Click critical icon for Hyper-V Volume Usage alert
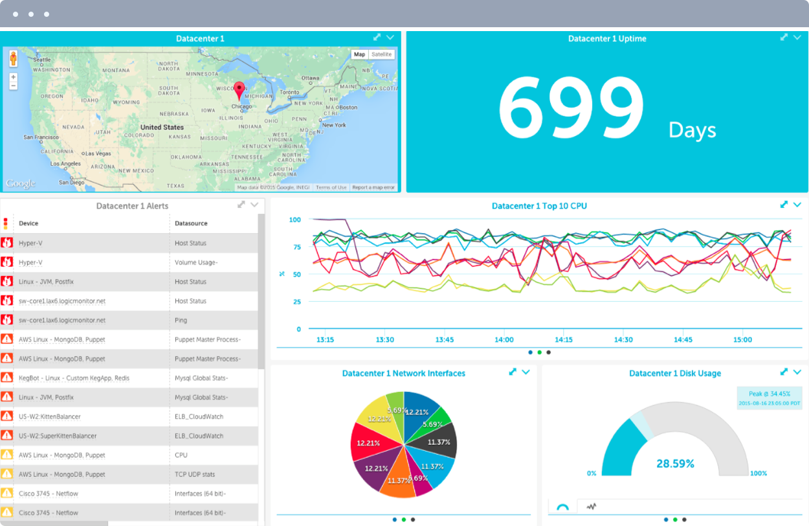 tap(6, 262)
